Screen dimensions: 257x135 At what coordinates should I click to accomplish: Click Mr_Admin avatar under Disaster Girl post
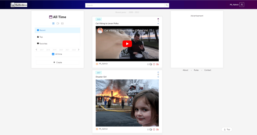pyautogui.click(x=97, y=129)
